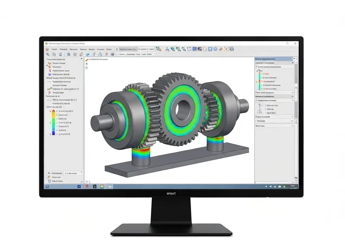Click the dashed selection rectangle icon in top toolbar

(189, 49)
